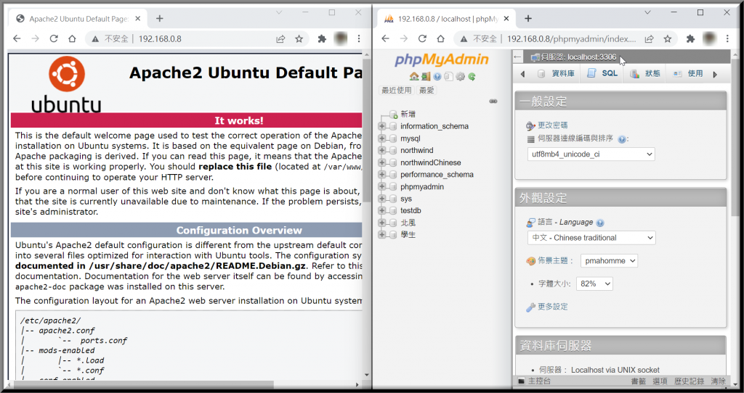Open the performance_schema database

point(437,174)
